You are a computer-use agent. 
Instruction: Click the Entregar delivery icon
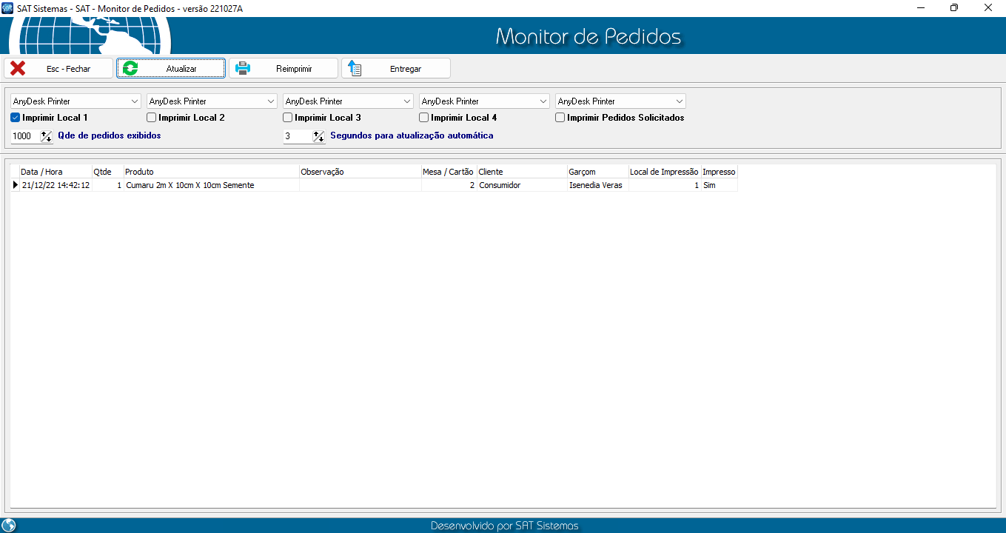tap(355, 69)
